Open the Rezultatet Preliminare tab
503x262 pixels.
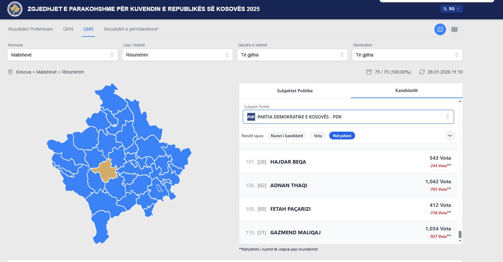[30, 29]
